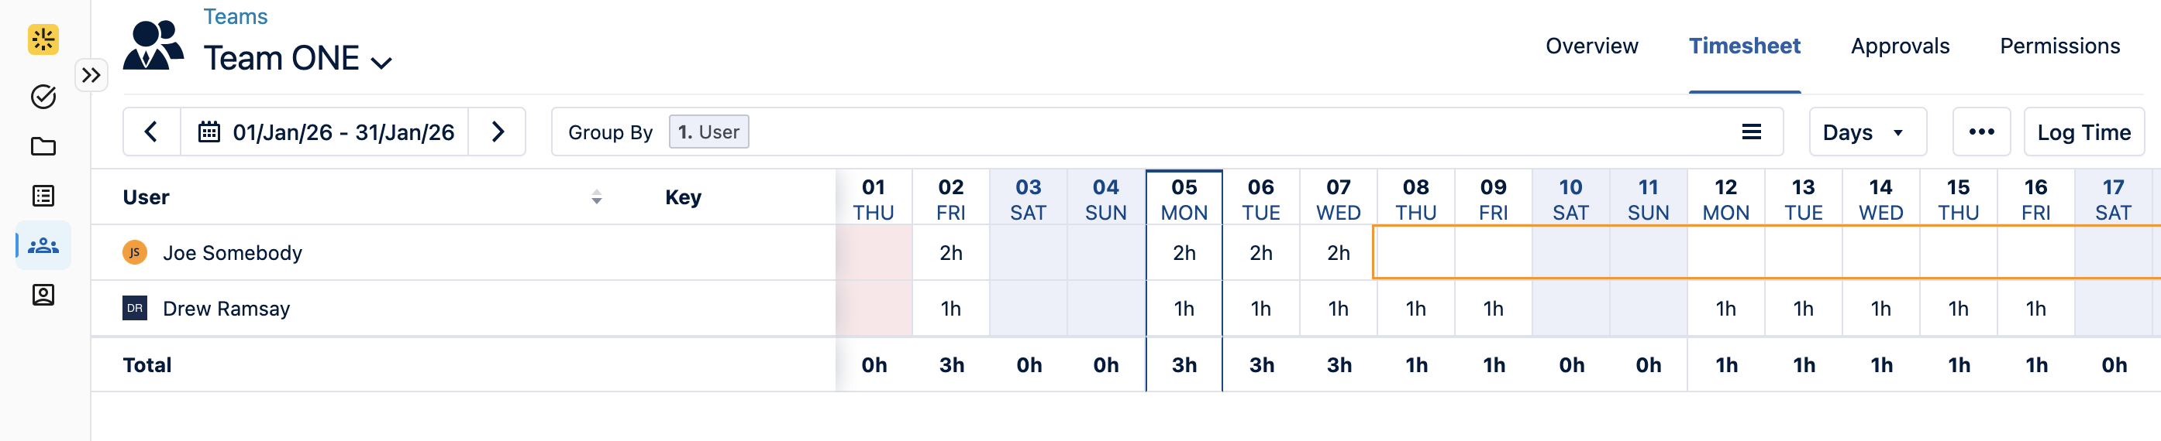Go to previous period with left arrow
The width and height of the screenshot is (2161, 441).
click(x=151, y=132)
